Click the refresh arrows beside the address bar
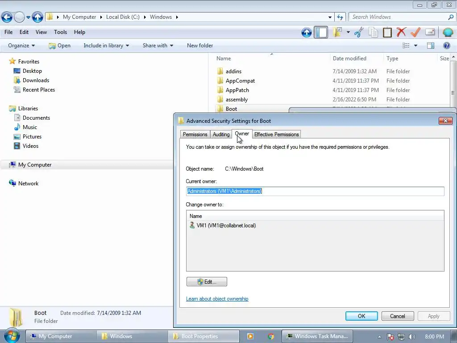 pos(340,17)
